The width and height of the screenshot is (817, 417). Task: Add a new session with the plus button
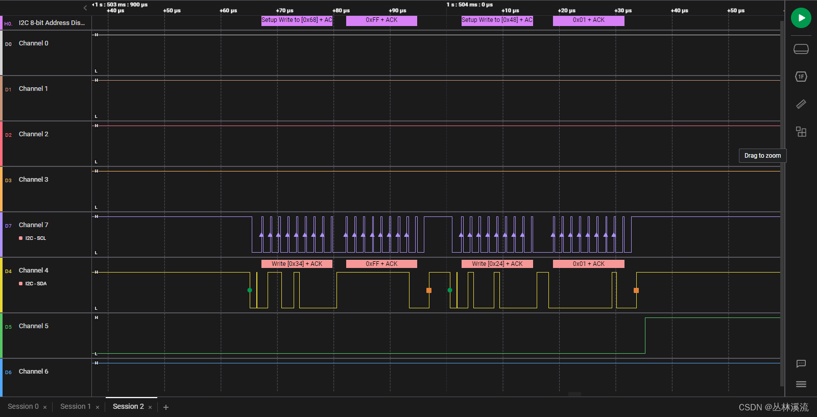tap(166, 407)
